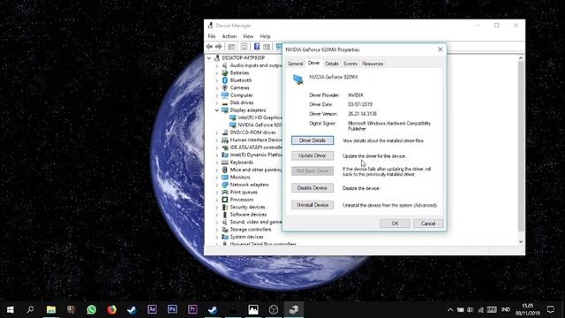Switch to the Details tab

click(x=332, y=64)
